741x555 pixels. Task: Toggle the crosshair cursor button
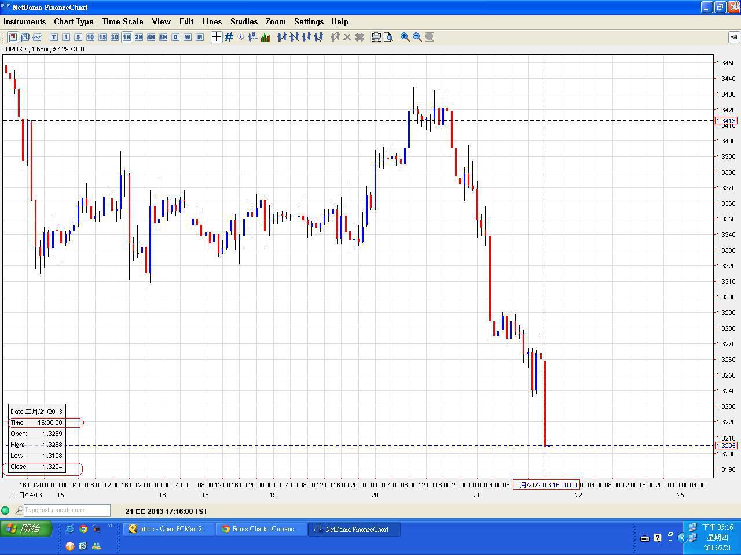click(x=216, y=37)
